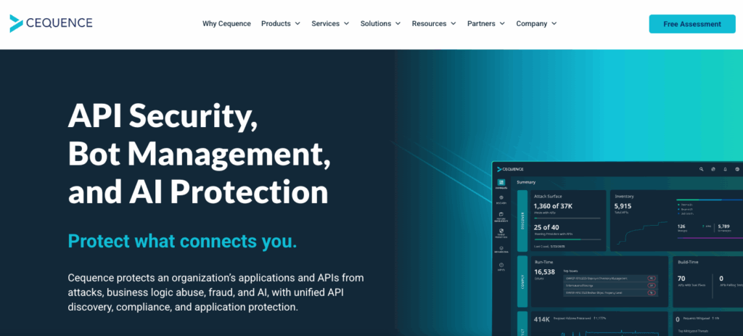This screenshot has height=336, width=743.
Task: Select the Discover icon in the dashboard sidebar
Action: (x=501, y=199)
